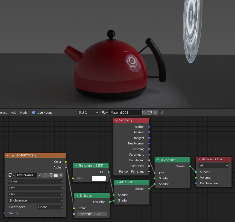Viewport: 235px width, 222px height.
Task: Toggle fake user shield for Material.001
Action: click(144, 113)
